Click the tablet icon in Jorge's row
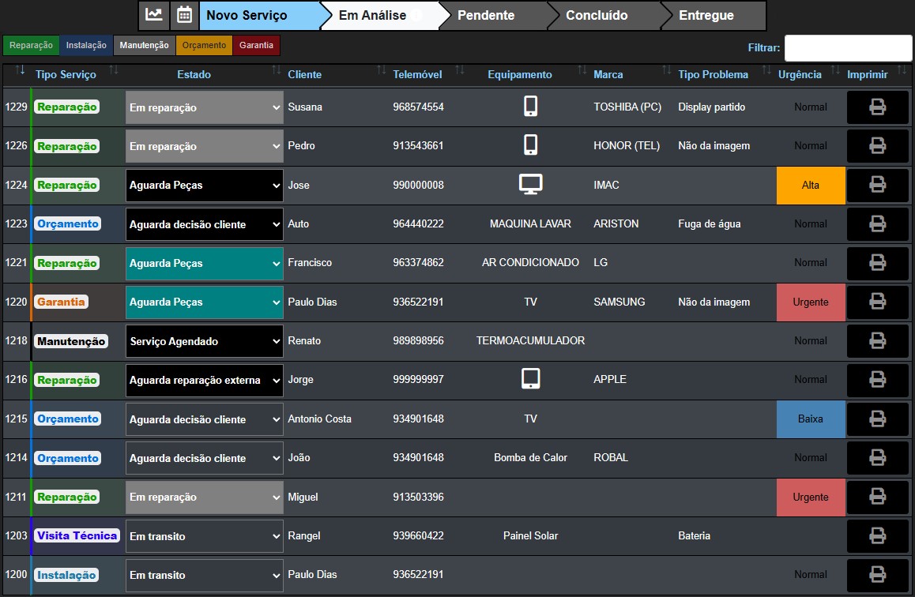The image size is (915, 597). click(x=530, y=378)
